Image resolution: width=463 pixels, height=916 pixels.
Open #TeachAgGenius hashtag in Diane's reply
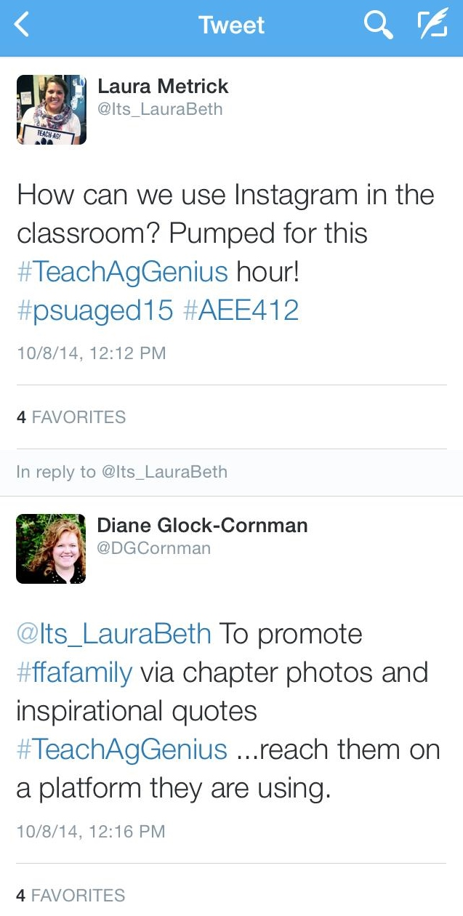tap(122, 749)
